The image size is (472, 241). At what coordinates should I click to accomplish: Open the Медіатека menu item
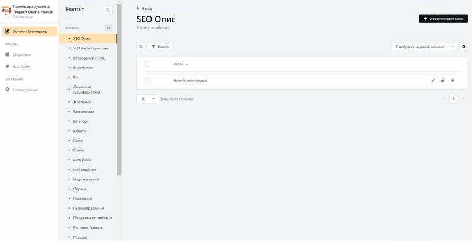[21, 55]
